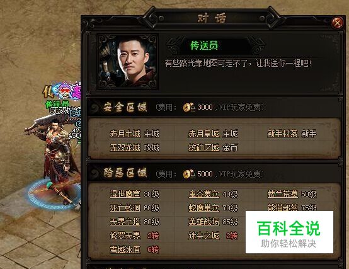The width and height of the screenshot is (349, 269).
Task: Open 挖矿区域 gold mining area
Action: [x=204, y=147]
